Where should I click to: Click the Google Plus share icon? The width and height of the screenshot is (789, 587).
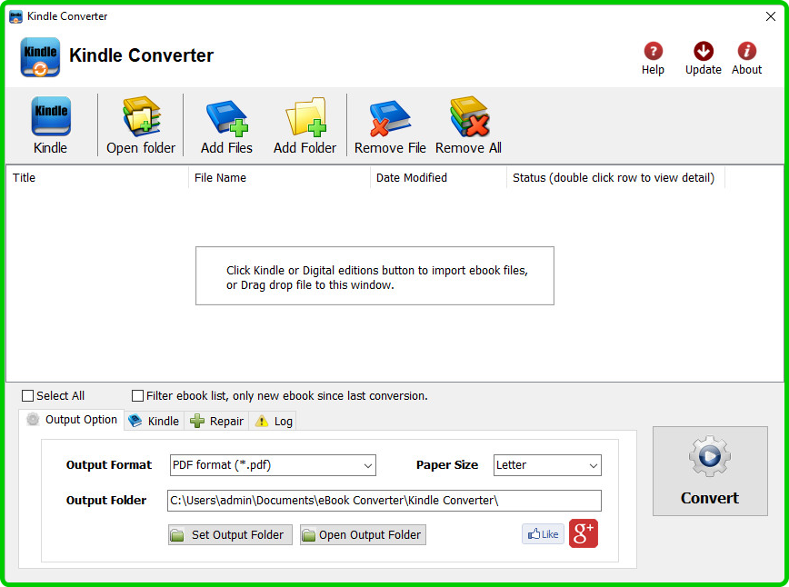pos(584,533)
